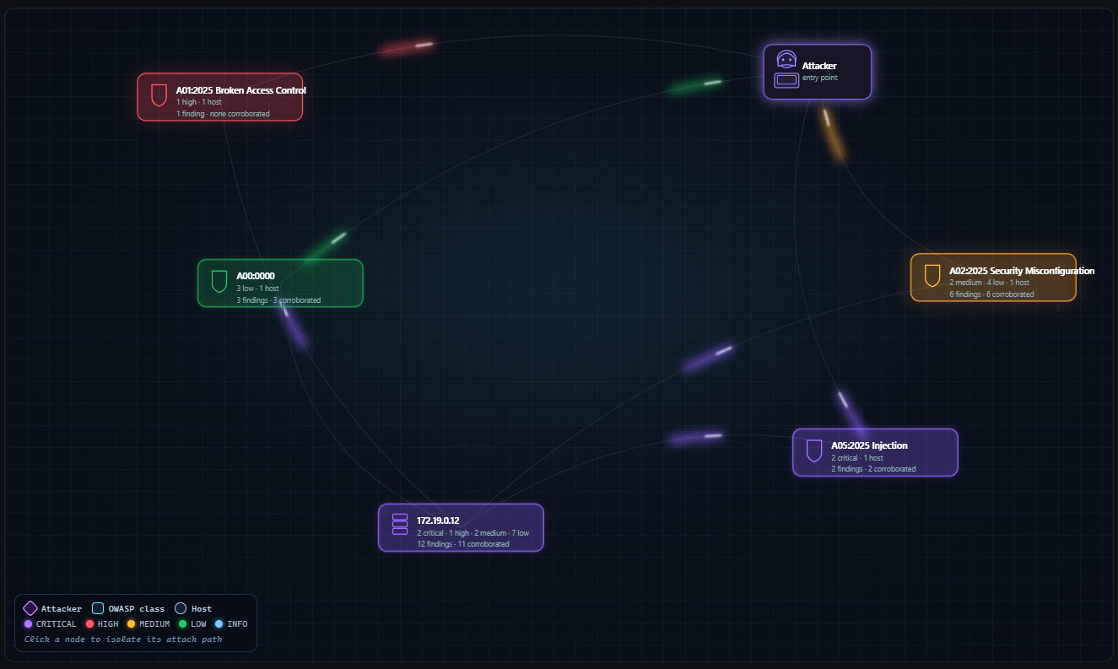Click the blue INFO dot in the legend
This screenshot has height=669, width=1118.
tap(219, 624)
